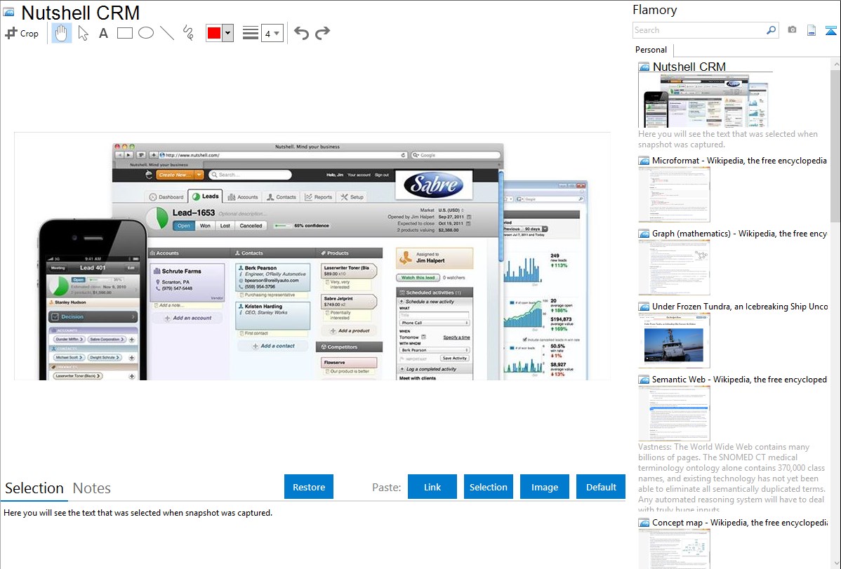Click the Nutshell CRM screenshot preview image

tap(312, 256)
